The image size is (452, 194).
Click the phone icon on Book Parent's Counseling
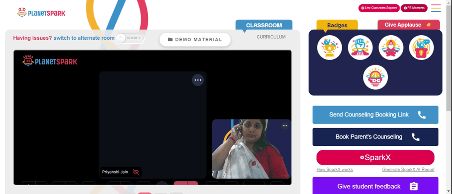tap(415, 137)
